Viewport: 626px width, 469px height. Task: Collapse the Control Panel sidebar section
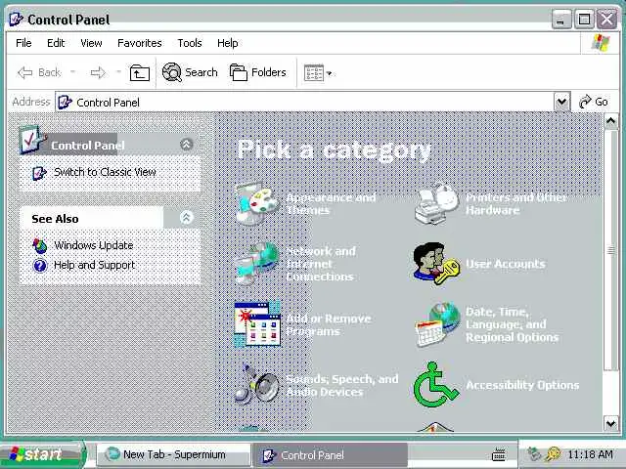pyautogui.click(x=187, y=144)
